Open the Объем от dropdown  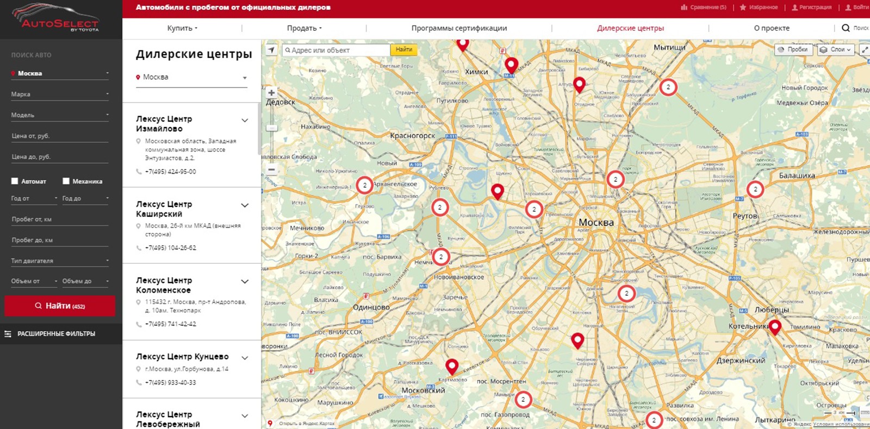tap(34, 281)
